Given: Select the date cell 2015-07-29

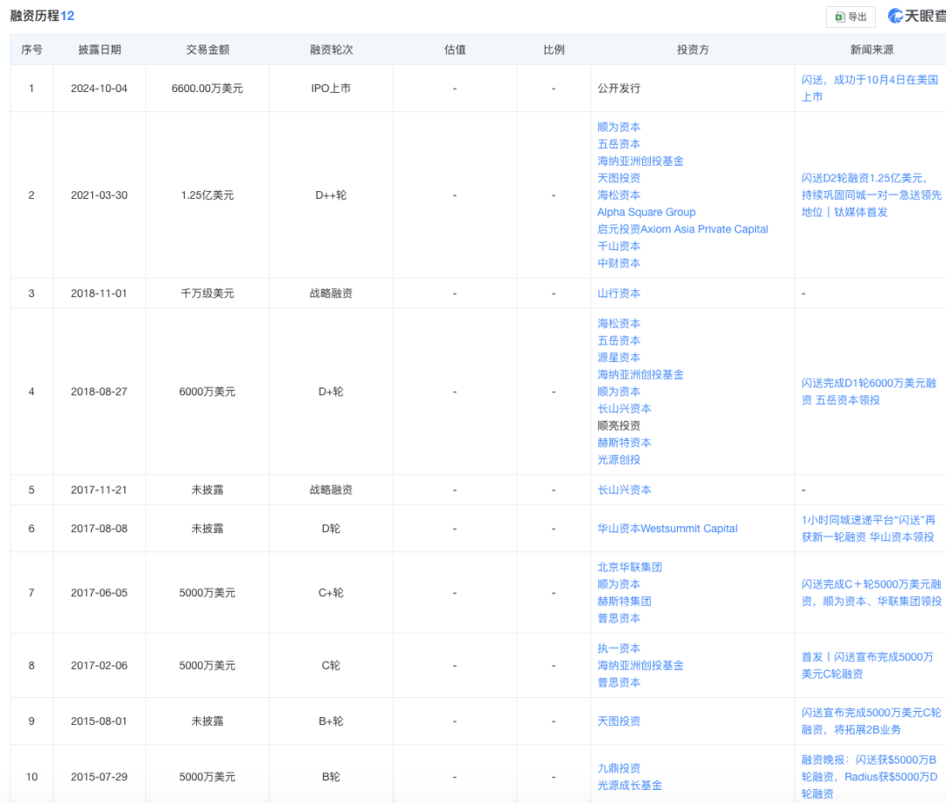Looking at the screenshot, I should coord(99,777).
